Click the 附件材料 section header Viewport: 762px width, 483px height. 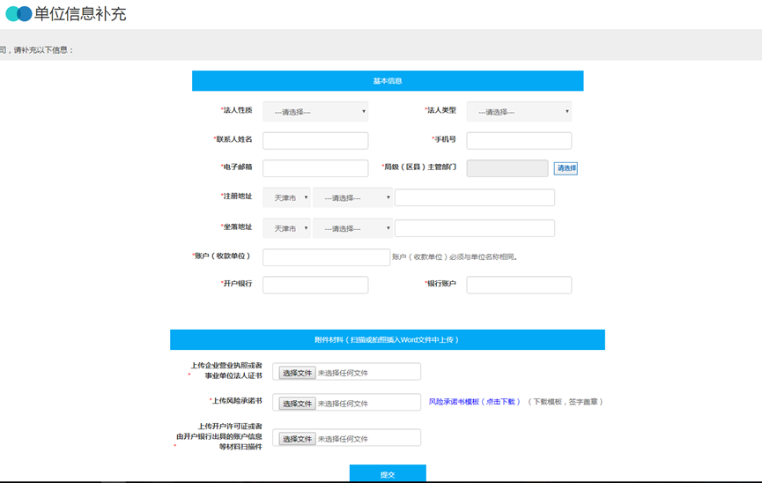[388, 339]
